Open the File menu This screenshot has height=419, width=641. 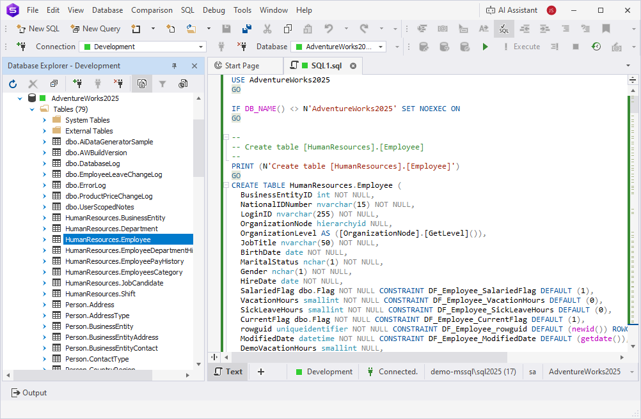33,10
